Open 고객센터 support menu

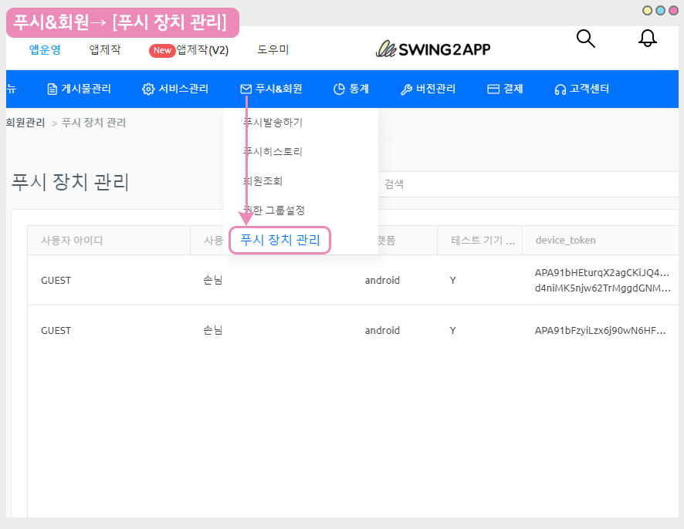tap(582, 89)
